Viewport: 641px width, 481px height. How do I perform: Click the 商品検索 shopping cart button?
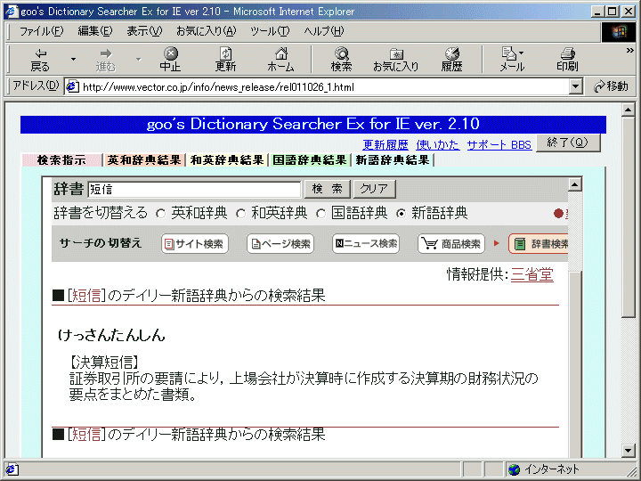pos(451,244)
